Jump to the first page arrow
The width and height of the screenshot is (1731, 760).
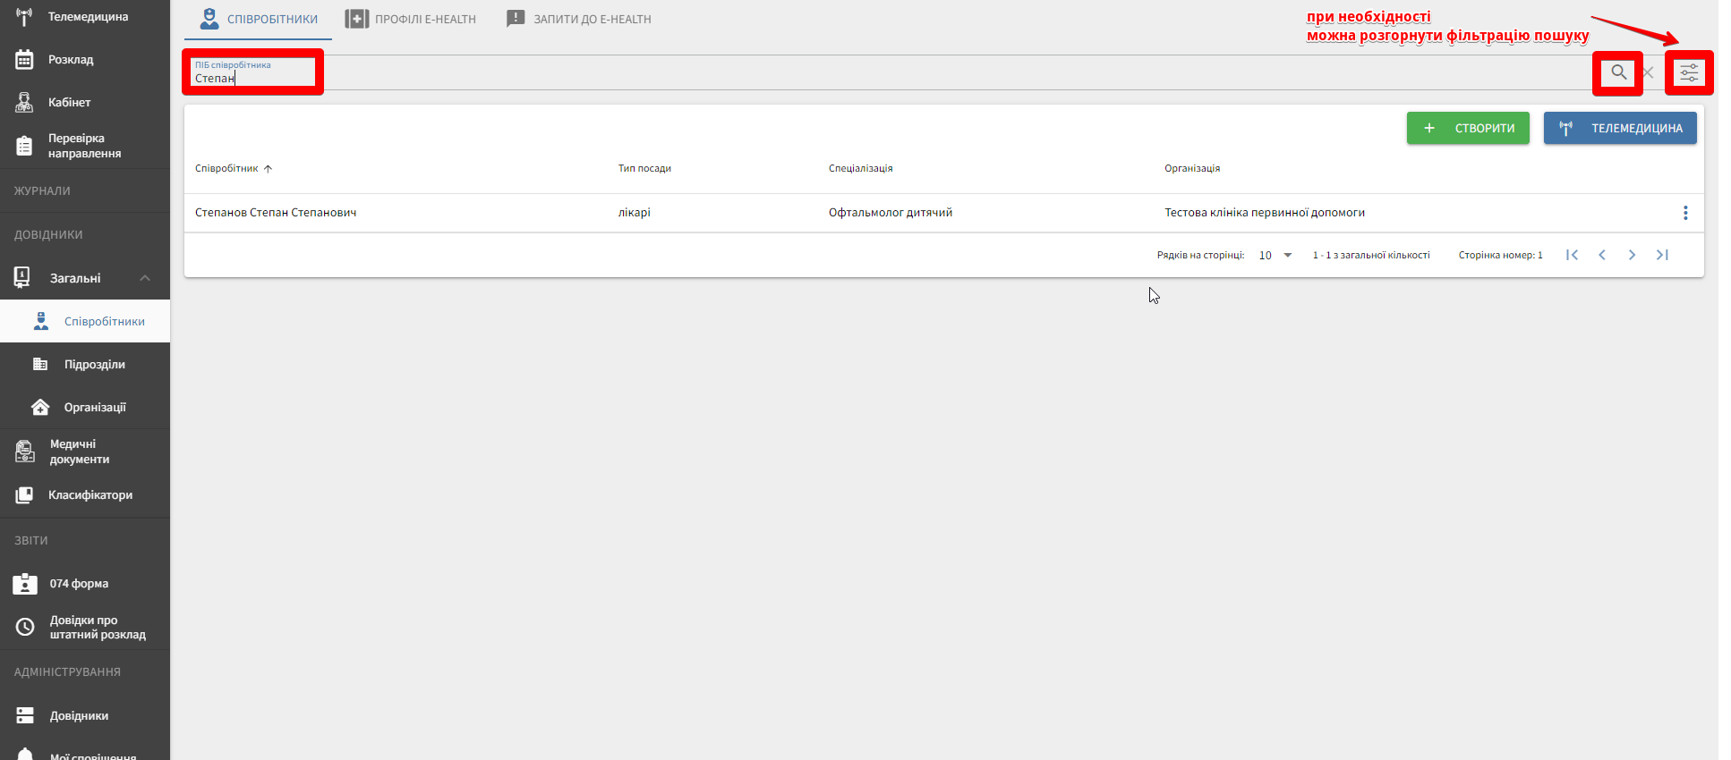coord(1572,255)
